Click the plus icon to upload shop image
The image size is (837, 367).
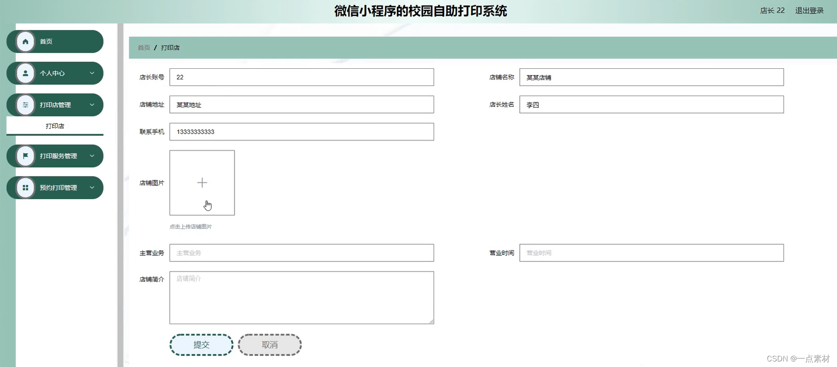(x=202, y=183)
